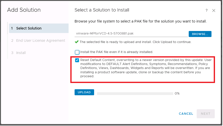This screenshot has width=223, height=126.
Task: Click the PAK file path field
Action: (131, 34)
